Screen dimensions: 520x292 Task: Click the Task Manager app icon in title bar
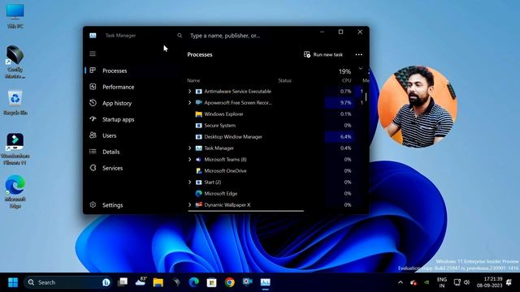(x=93, y=36)
